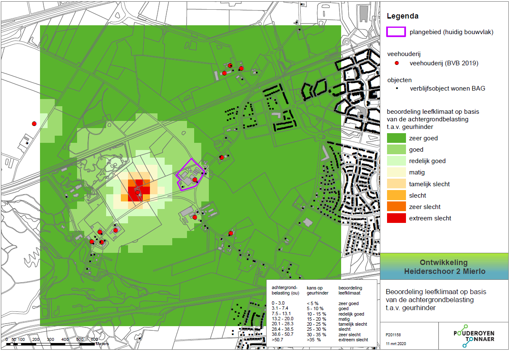Select the 'goed' green legend swatch

click(396, 150)
